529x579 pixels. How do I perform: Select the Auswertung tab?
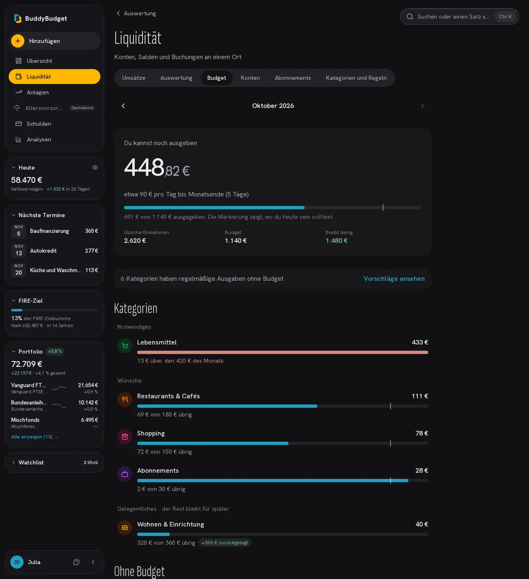coord(176,78)
